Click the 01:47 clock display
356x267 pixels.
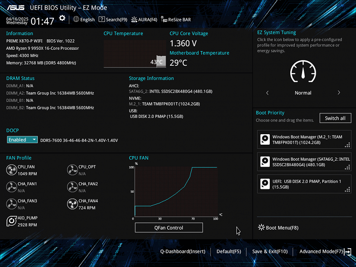(42, 21)
